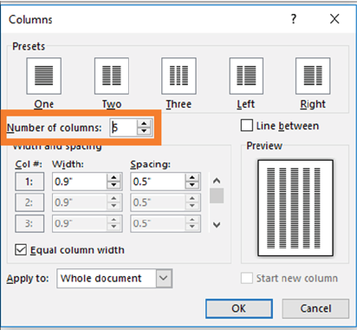Click the scroll up arrow in column list
The height and width of the screenshot is (330, 357).
[x=217, y=181]
